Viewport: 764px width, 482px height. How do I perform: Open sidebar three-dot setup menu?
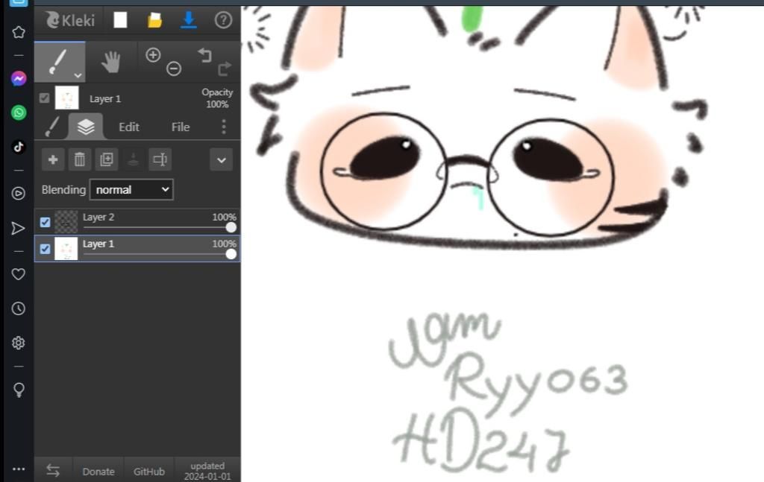click(19, 469)
